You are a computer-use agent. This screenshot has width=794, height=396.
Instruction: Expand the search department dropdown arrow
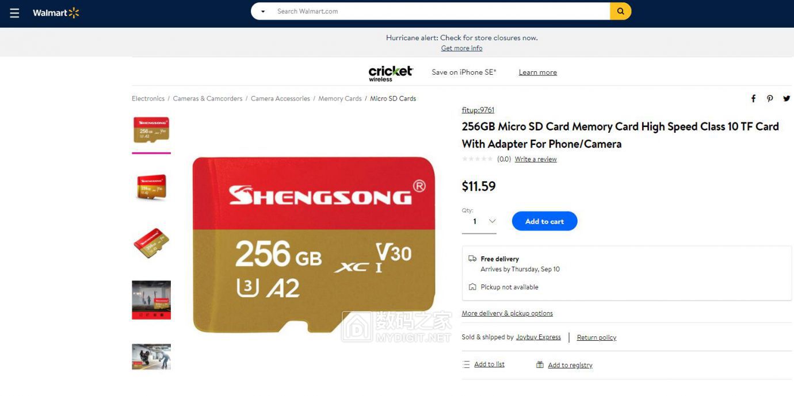click(x=263, y=11)
